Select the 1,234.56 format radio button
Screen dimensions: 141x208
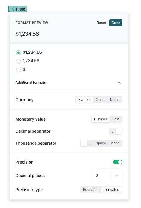19,61
